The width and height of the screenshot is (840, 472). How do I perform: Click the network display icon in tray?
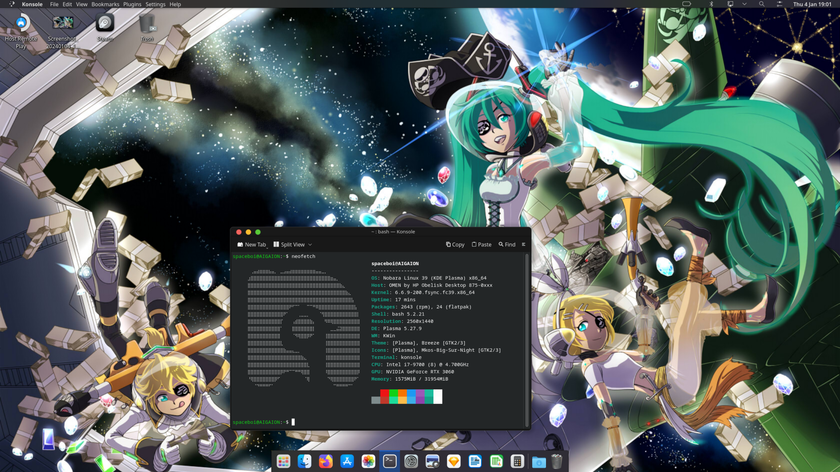pos(730,4)
